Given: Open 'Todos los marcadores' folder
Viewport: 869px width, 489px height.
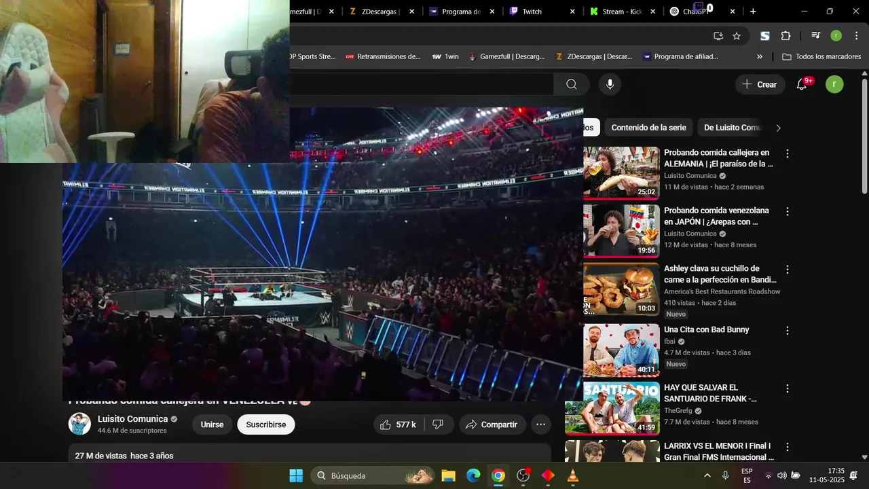Looking at the screenshot, I should point(821,56).
